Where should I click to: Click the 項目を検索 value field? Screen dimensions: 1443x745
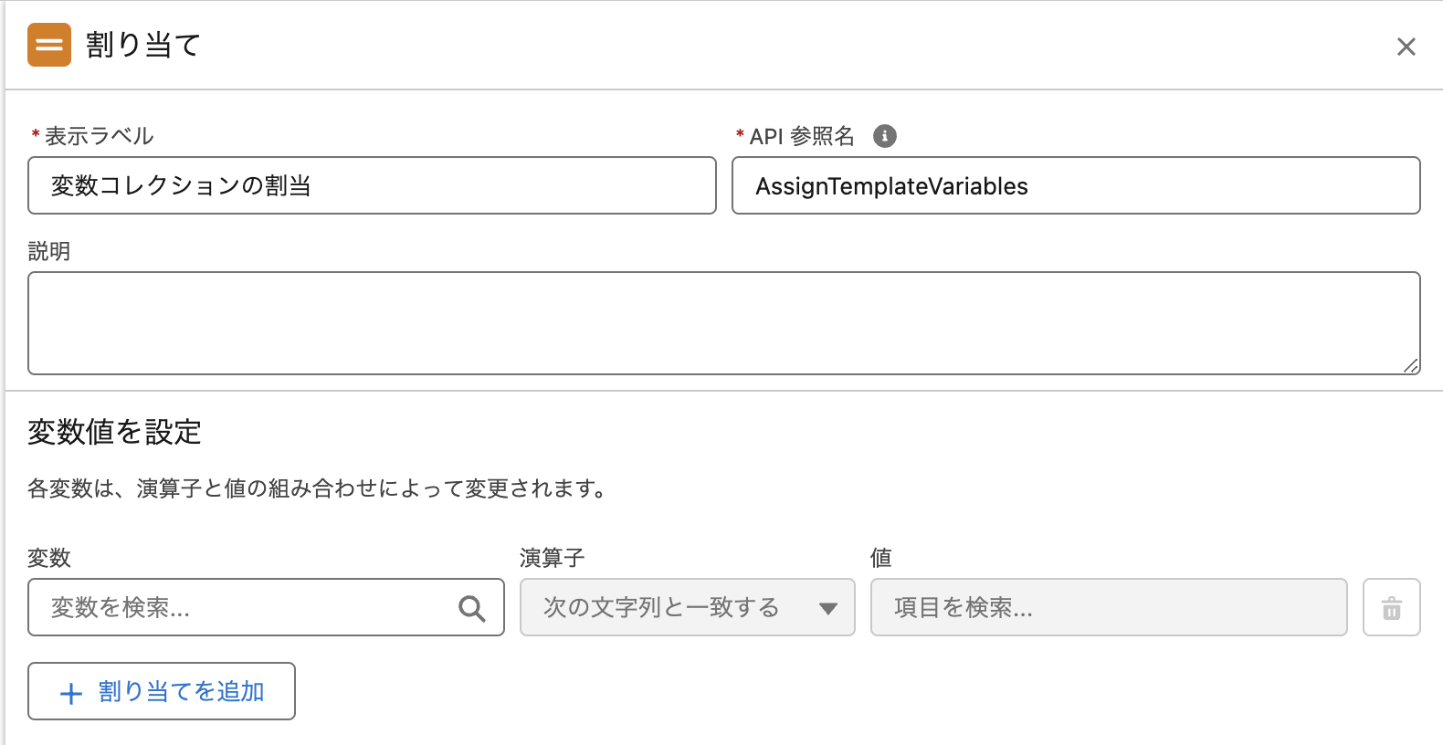click(1108, 608)
